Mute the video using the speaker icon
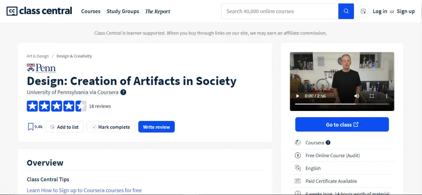422x195 pixels. click(356, 96)
